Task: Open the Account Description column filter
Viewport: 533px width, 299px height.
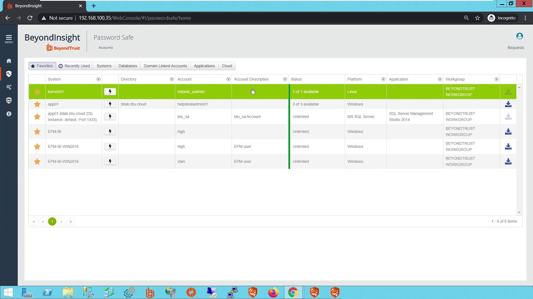Action: point(285,79)
